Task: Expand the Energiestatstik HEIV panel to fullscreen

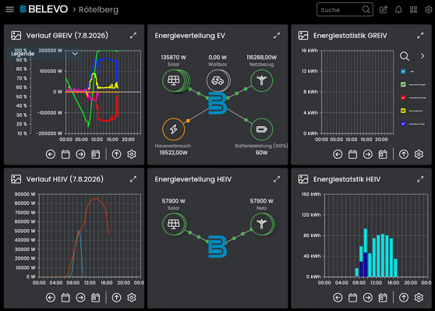Action: 420,179
